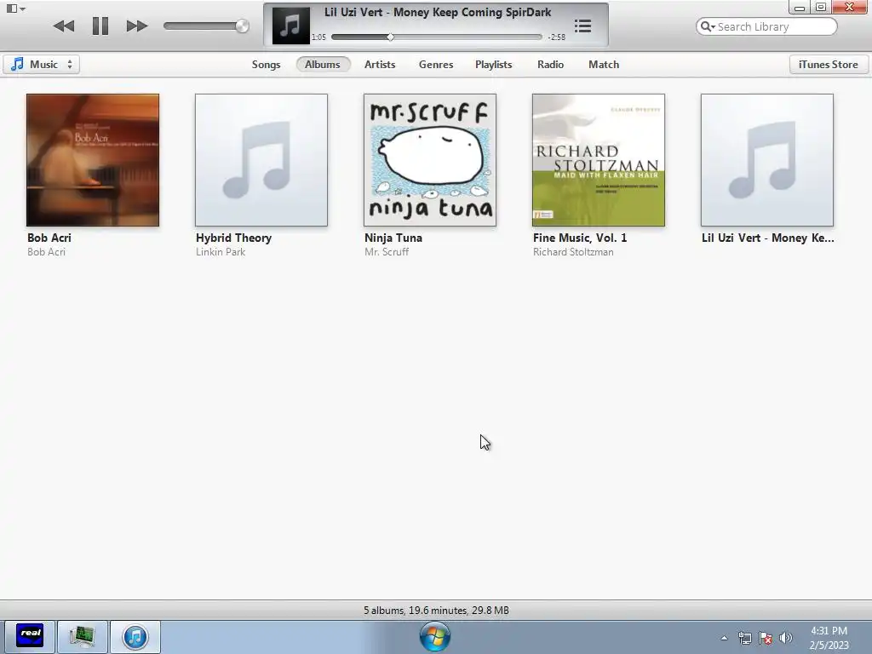Click the Fine Music, Vol. 1 title
The width and height of the screenshot is (872, 654).
coord(580,238)
